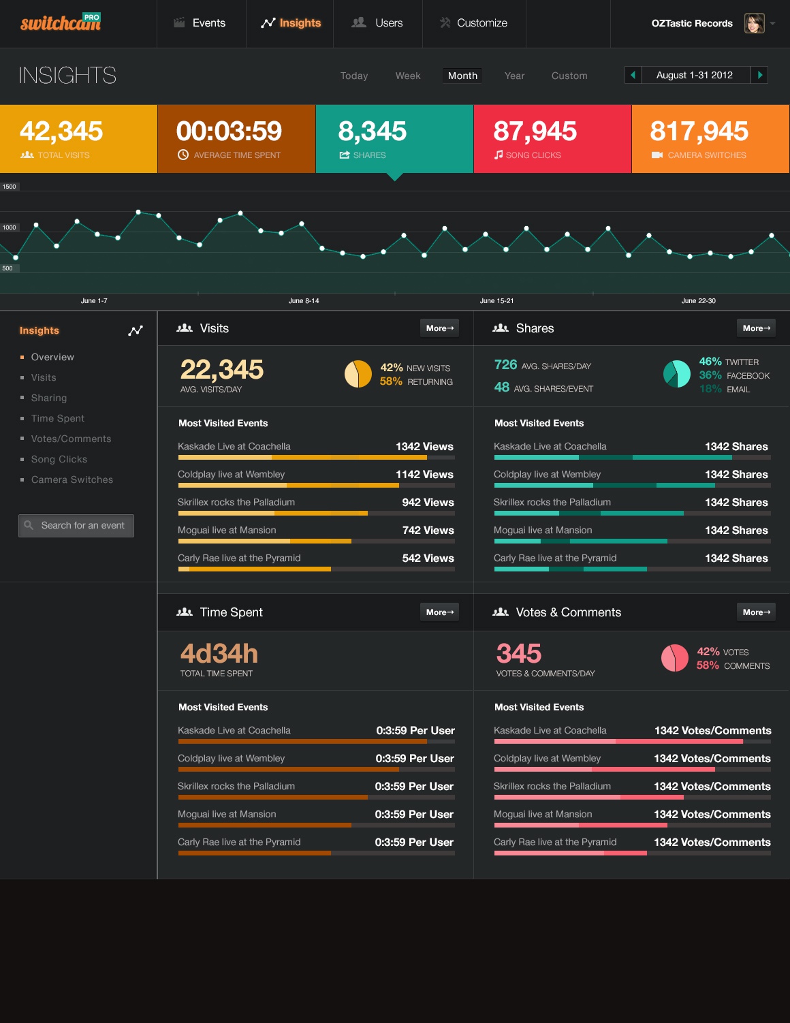Click the Switchcam Pro logo
Screen dimensions: 790x1023
point(60,23)
